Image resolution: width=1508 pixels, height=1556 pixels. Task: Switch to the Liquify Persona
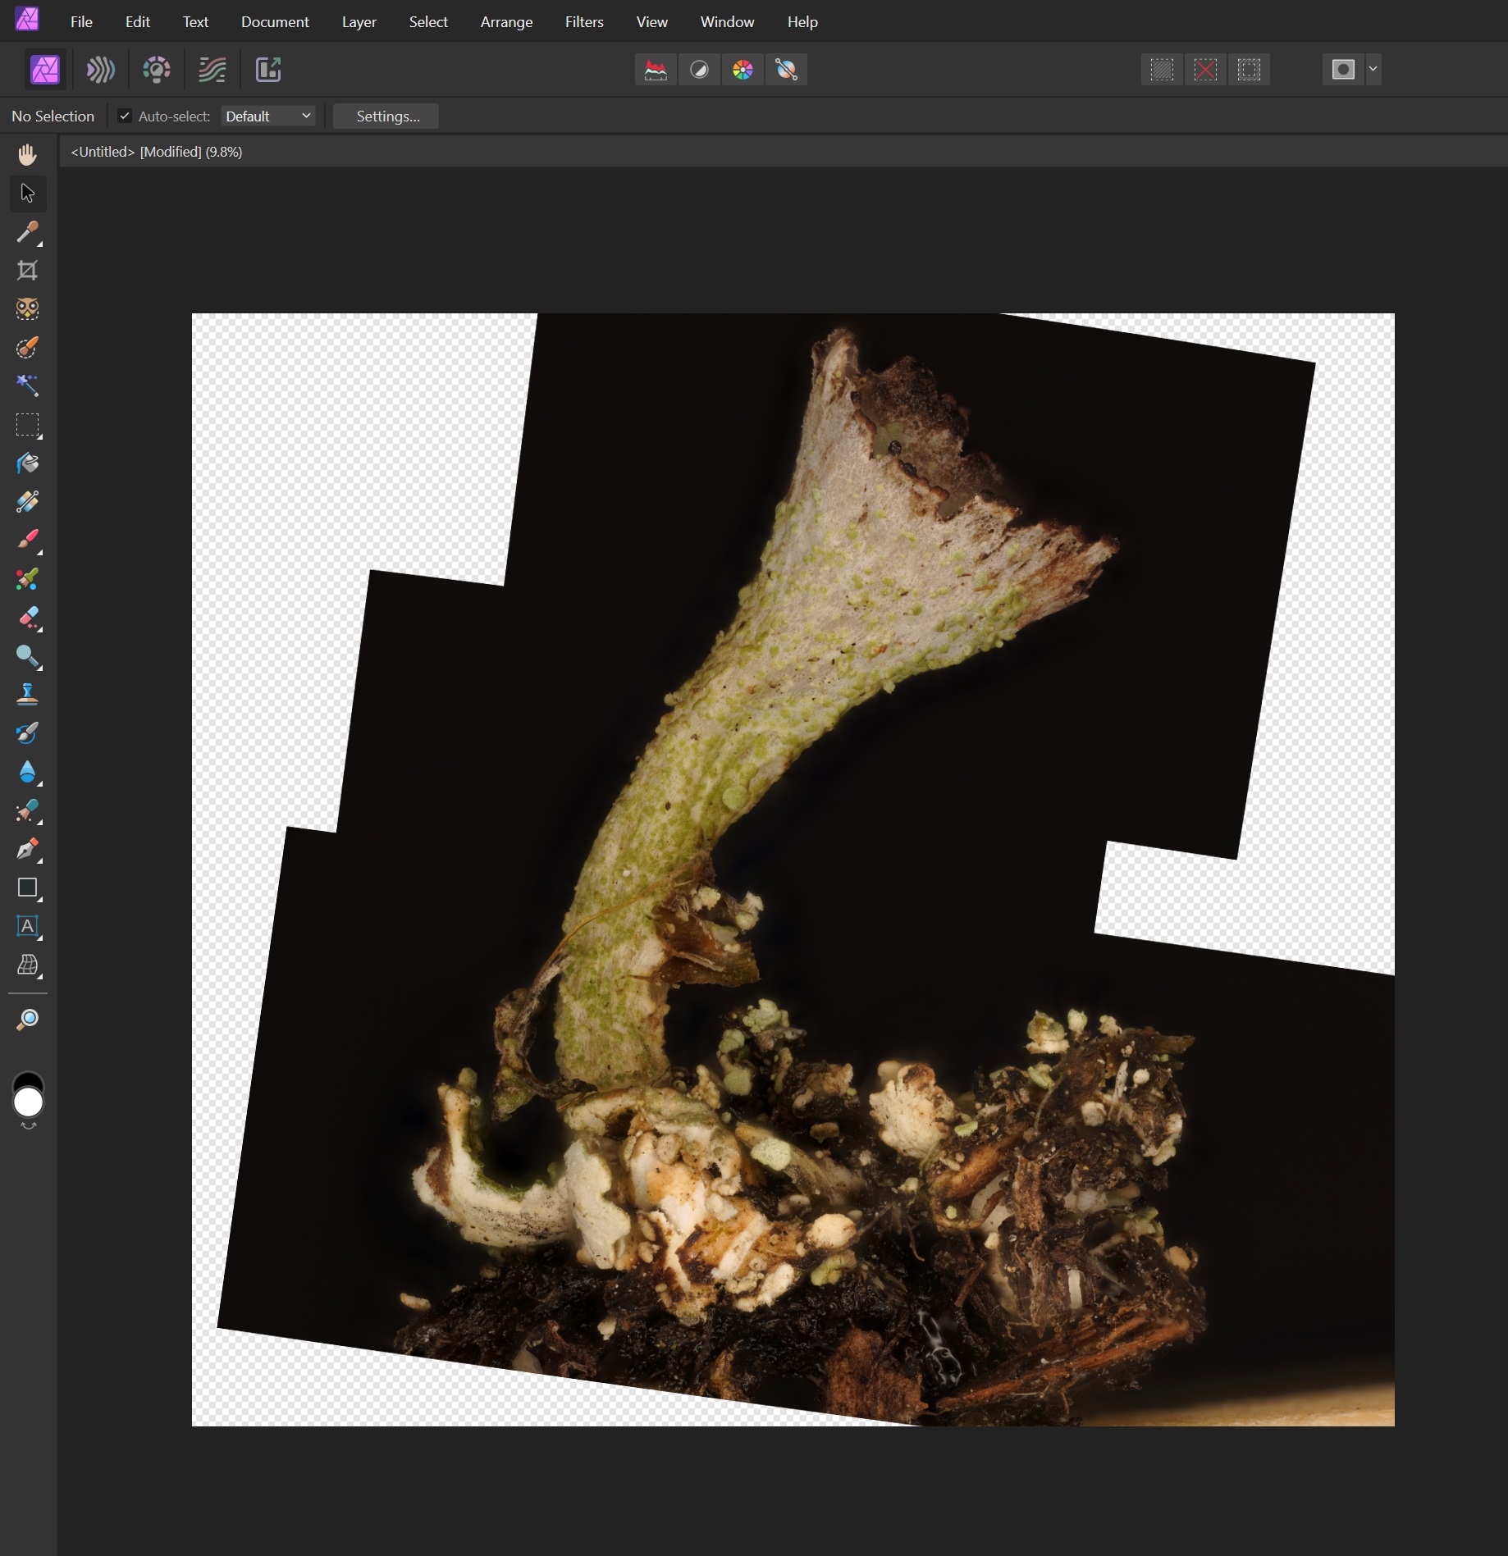coord(101,70)
